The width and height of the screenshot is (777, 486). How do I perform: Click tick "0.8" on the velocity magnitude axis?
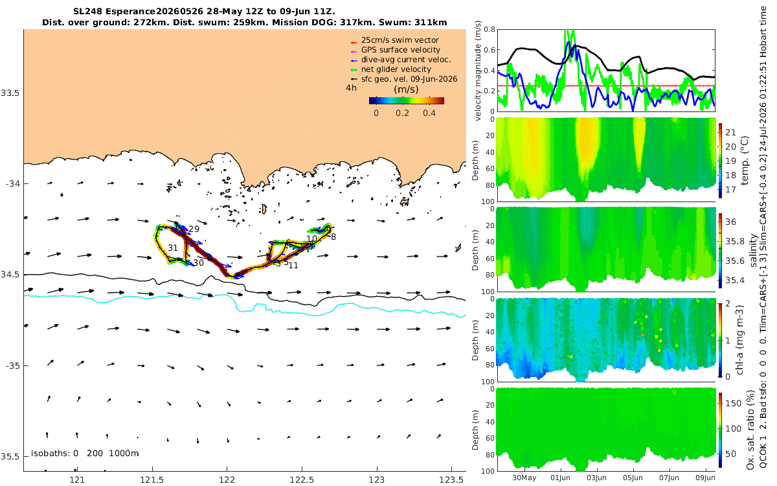click(488, 30)
